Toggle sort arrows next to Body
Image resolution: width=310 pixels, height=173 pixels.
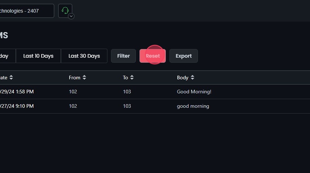(192, 77)
